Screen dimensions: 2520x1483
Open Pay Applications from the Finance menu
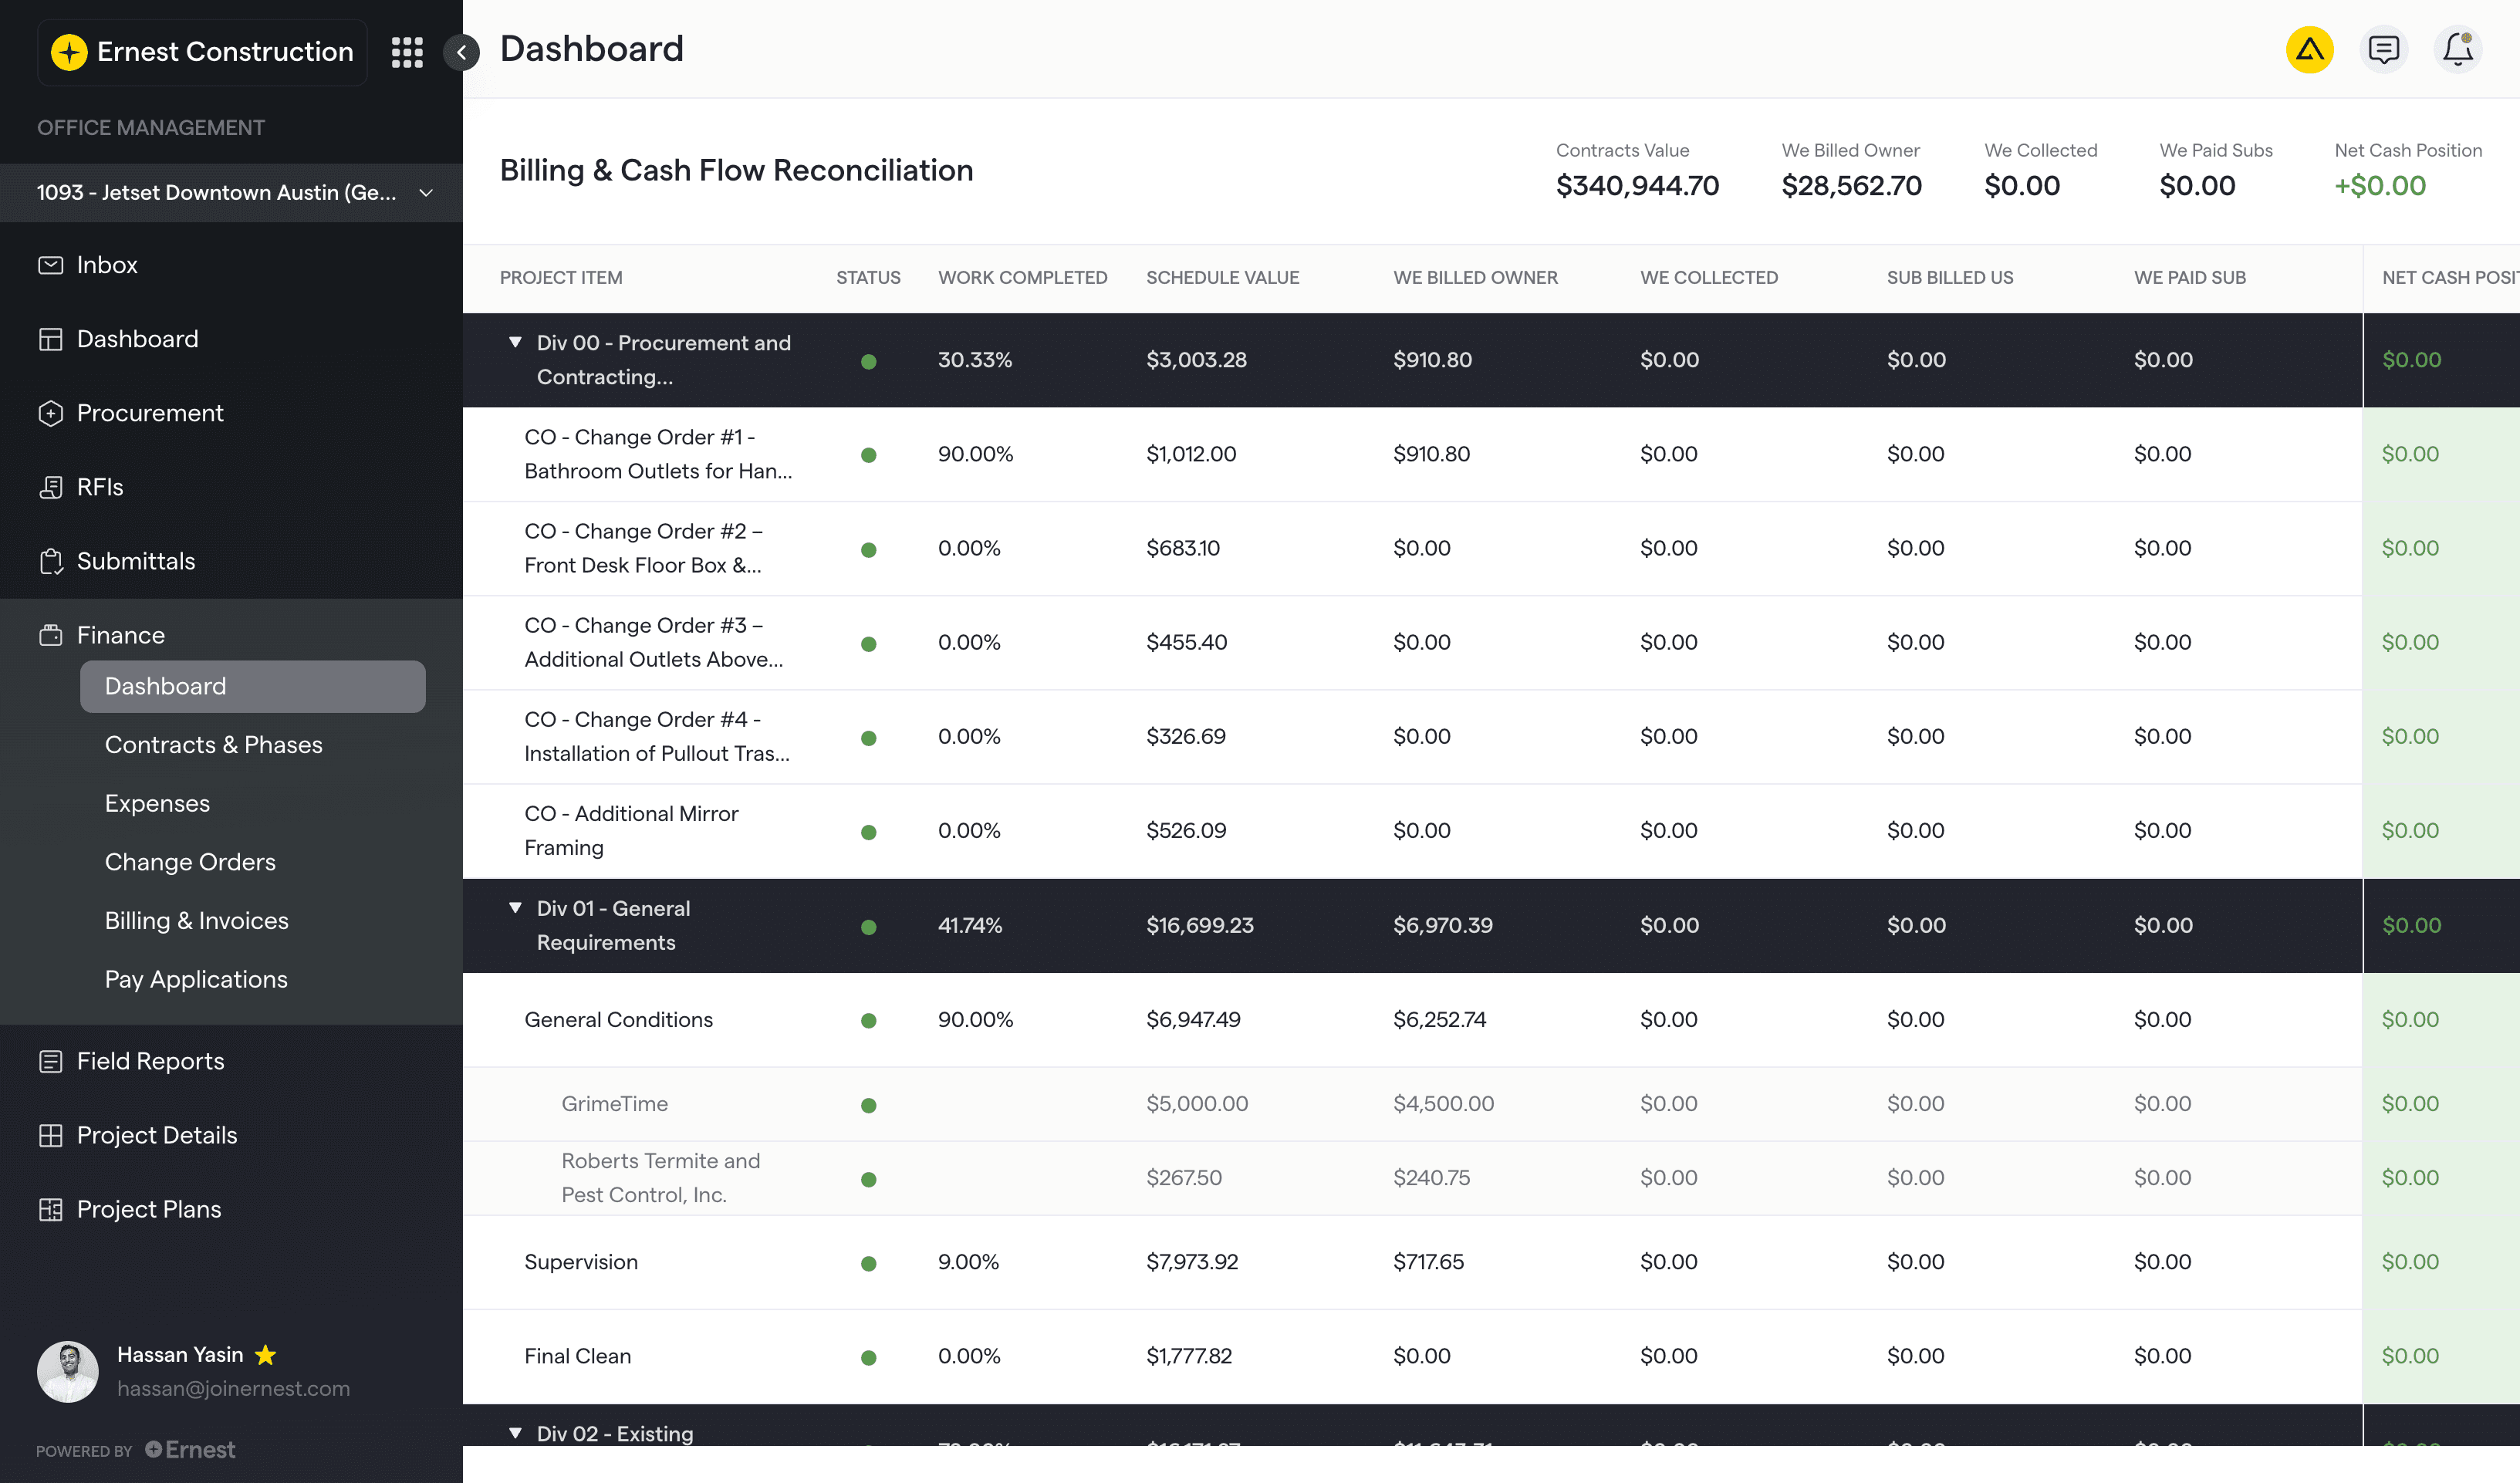coord(196,979)
